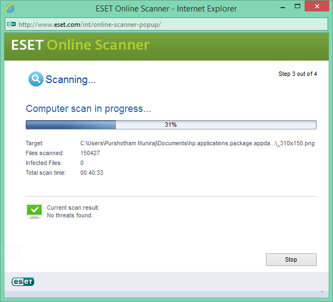The width and height of the screenshot is (333, 302).
Task: Click the target file path ending in _310x150.png
Action: coord(197,143)
